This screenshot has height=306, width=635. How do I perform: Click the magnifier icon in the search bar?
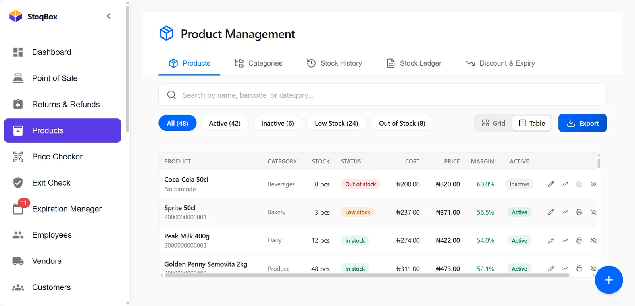click(x=171, y=95)
